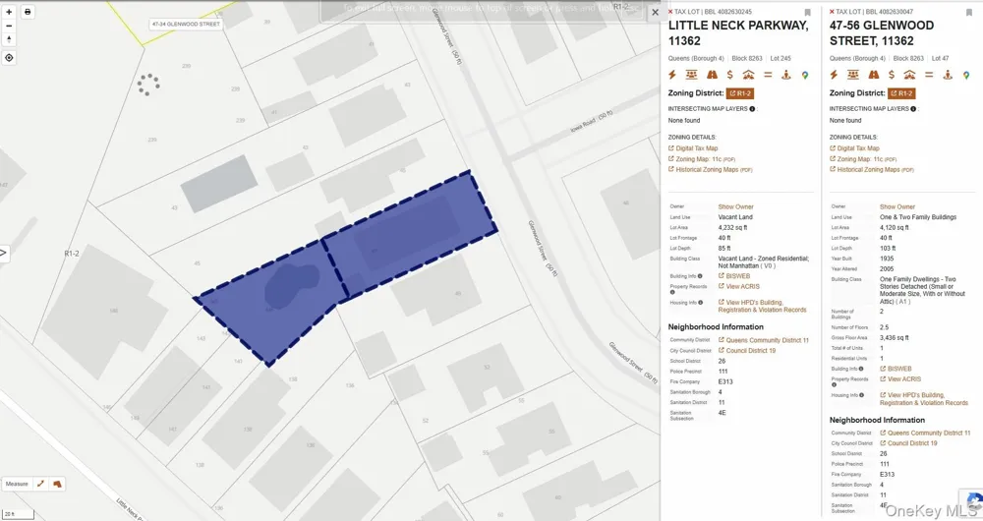Remove the 47-56 Glenwood Street tax lot panel
Viewport: 983px width, 521px height.
coord(832,12)
